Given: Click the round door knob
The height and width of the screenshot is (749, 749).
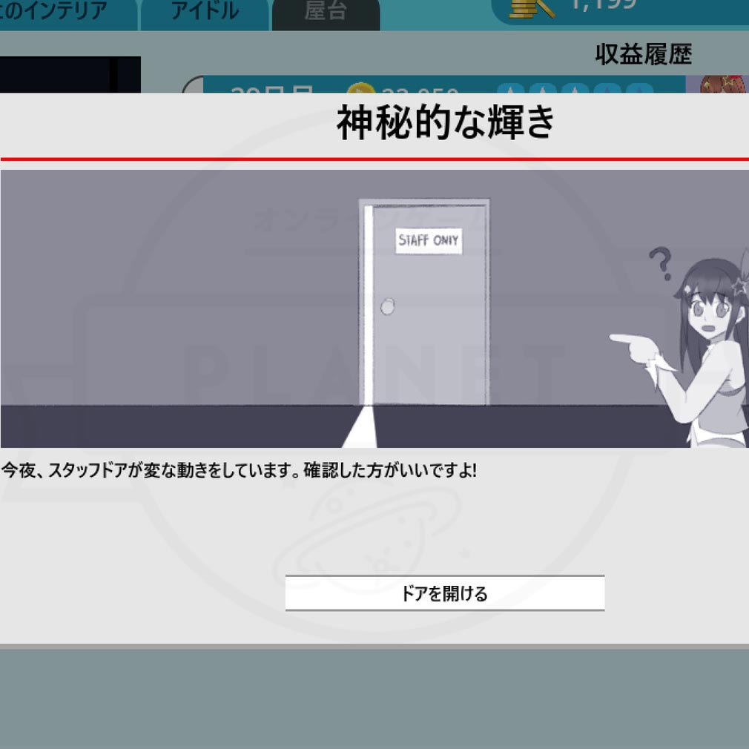Looking at the screenshot, I should click(x=386, y=307).
